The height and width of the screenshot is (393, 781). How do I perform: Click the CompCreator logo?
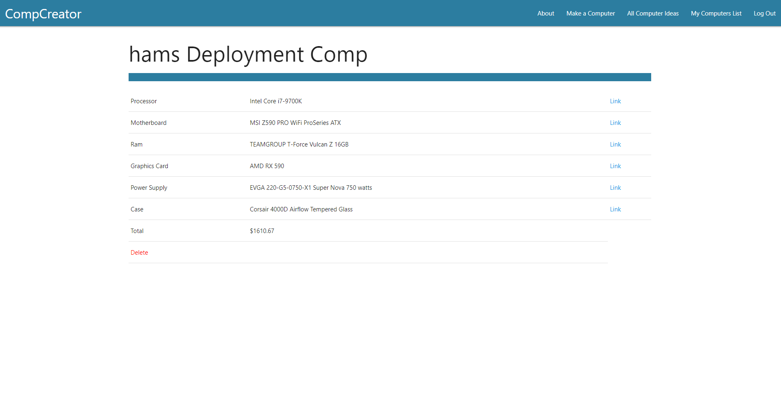[x=43, y=14]
